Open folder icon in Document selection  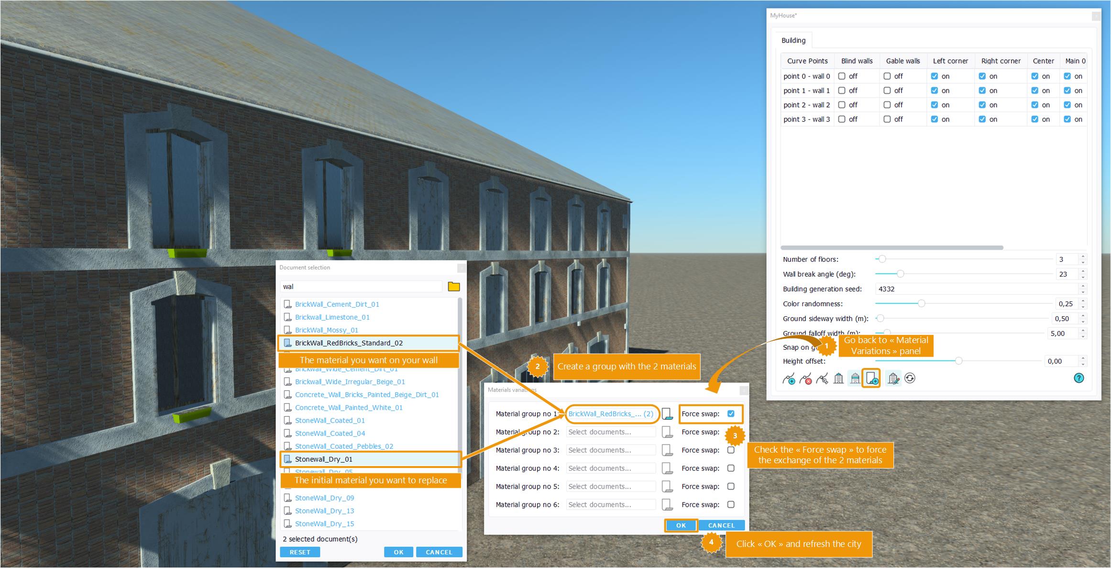pyautogui.click(x=453, y=287)
